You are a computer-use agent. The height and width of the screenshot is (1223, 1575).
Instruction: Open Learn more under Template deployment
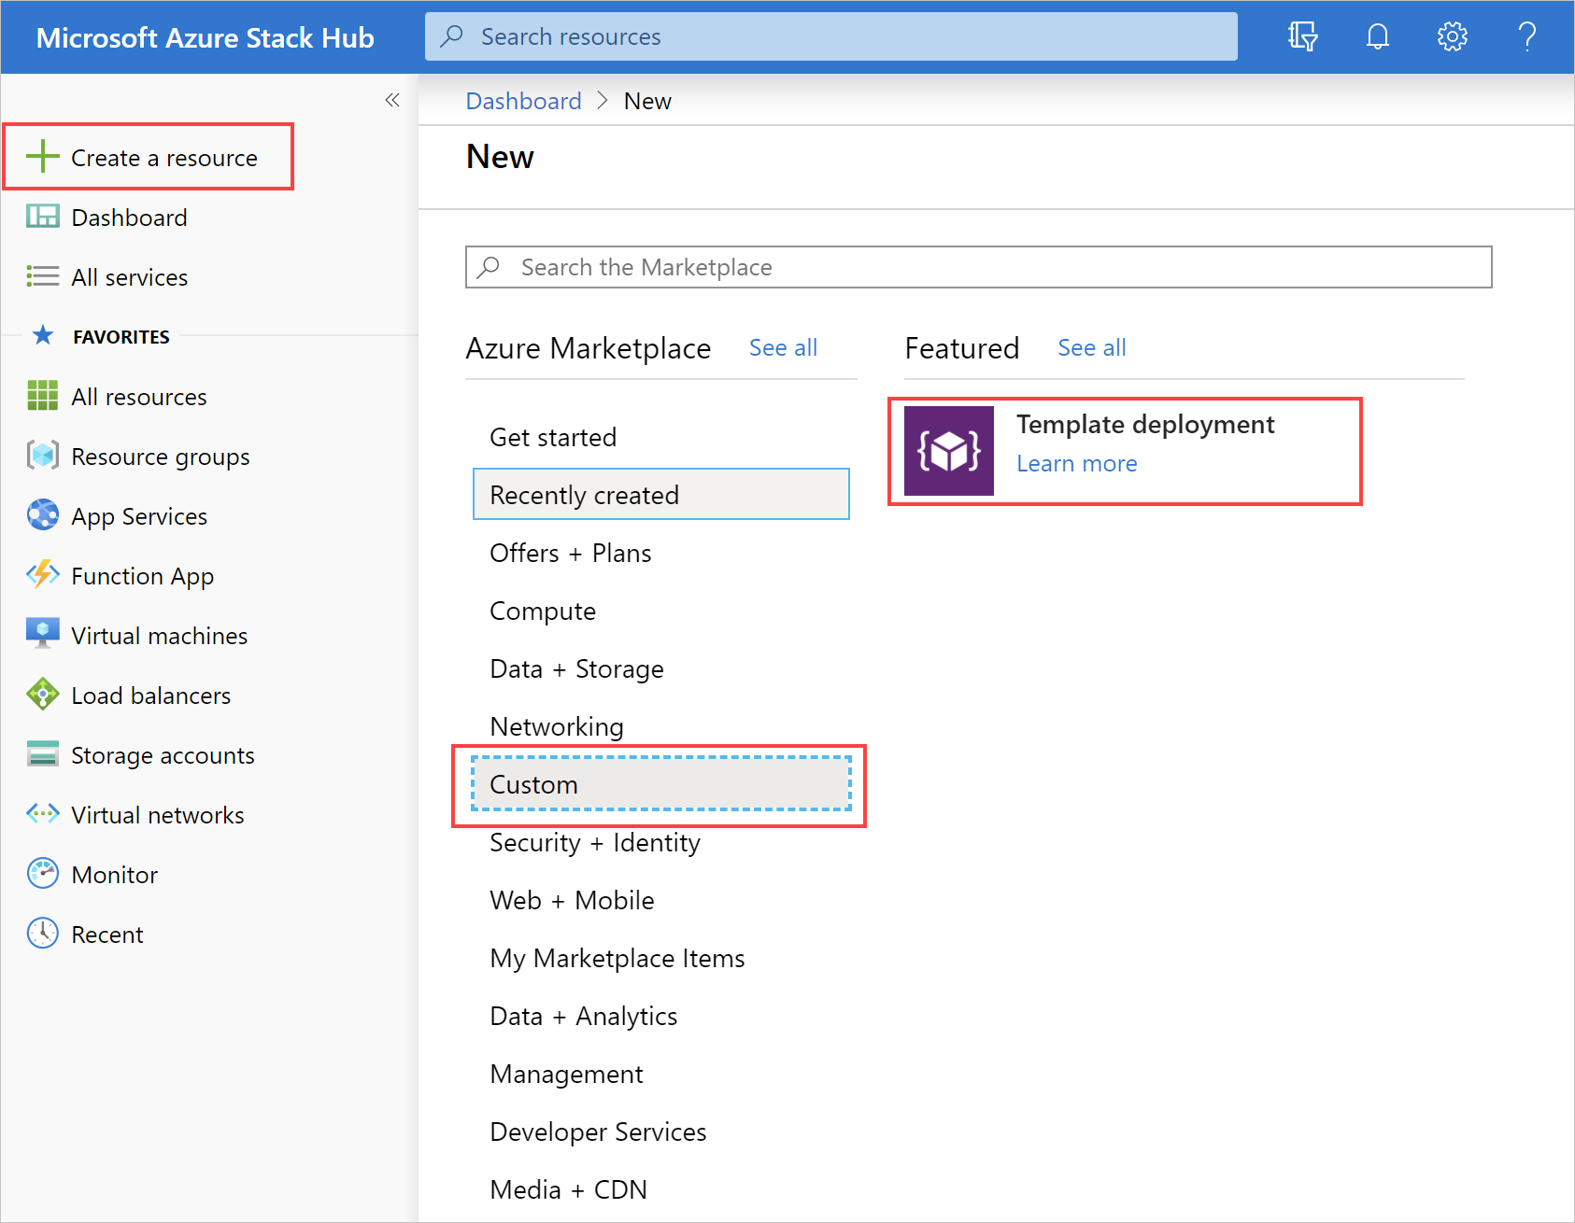pos(1076,463)
